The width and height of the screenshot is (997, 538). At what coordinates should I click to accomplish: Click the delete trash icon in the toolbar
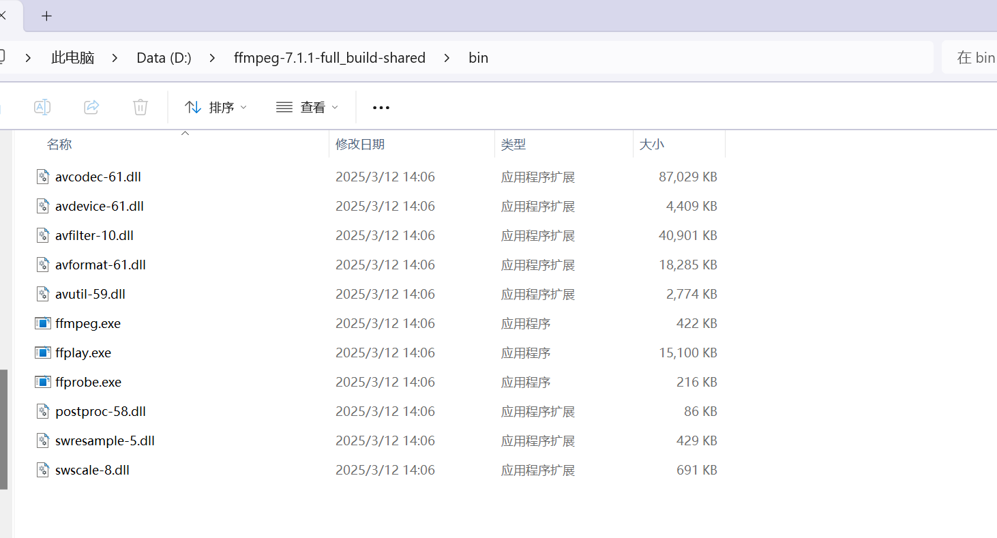click(x=140, y=107)
